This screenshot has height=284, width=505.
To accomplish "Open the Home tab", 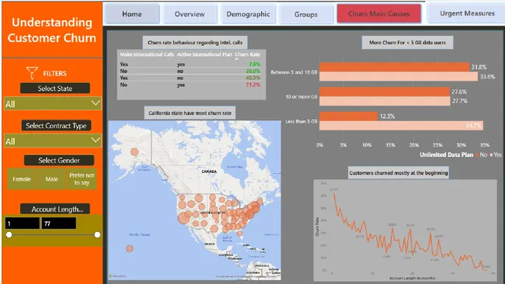I will 132,14.
